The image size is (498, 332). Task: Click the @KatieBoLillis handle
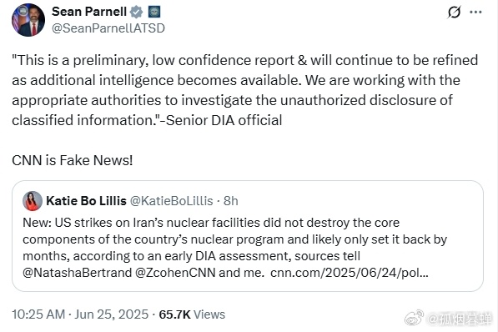point(172,201)
